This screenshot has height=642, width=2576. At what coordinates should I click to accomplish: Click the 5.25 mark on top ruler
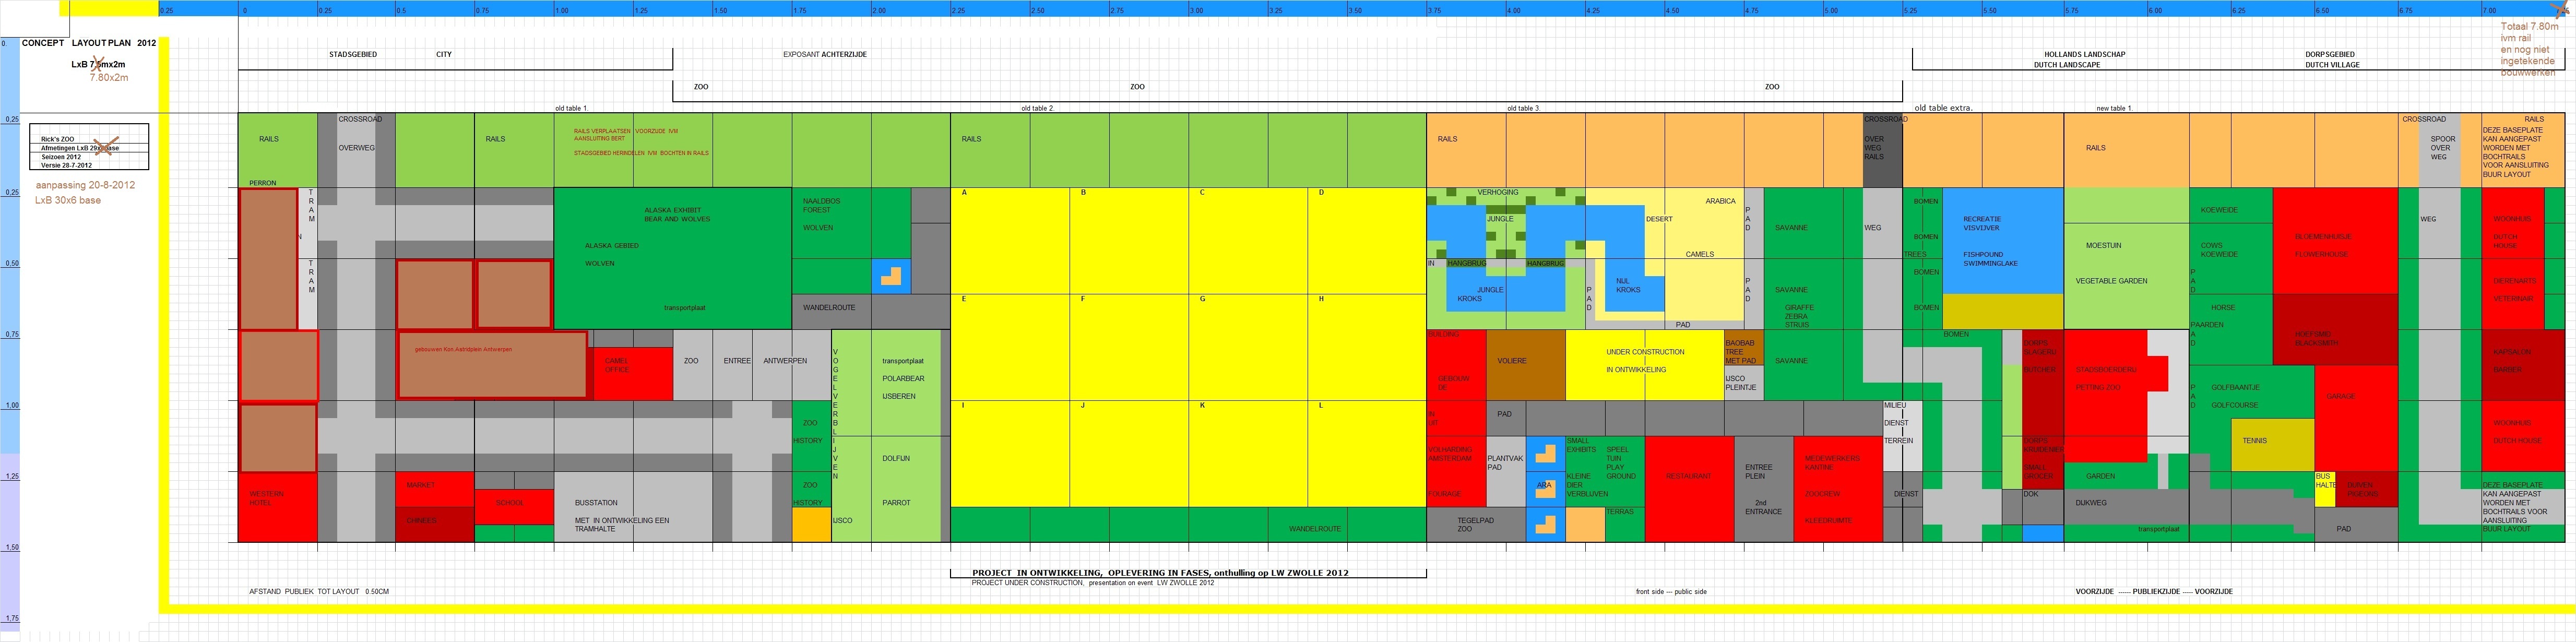tap(1910, 10)
